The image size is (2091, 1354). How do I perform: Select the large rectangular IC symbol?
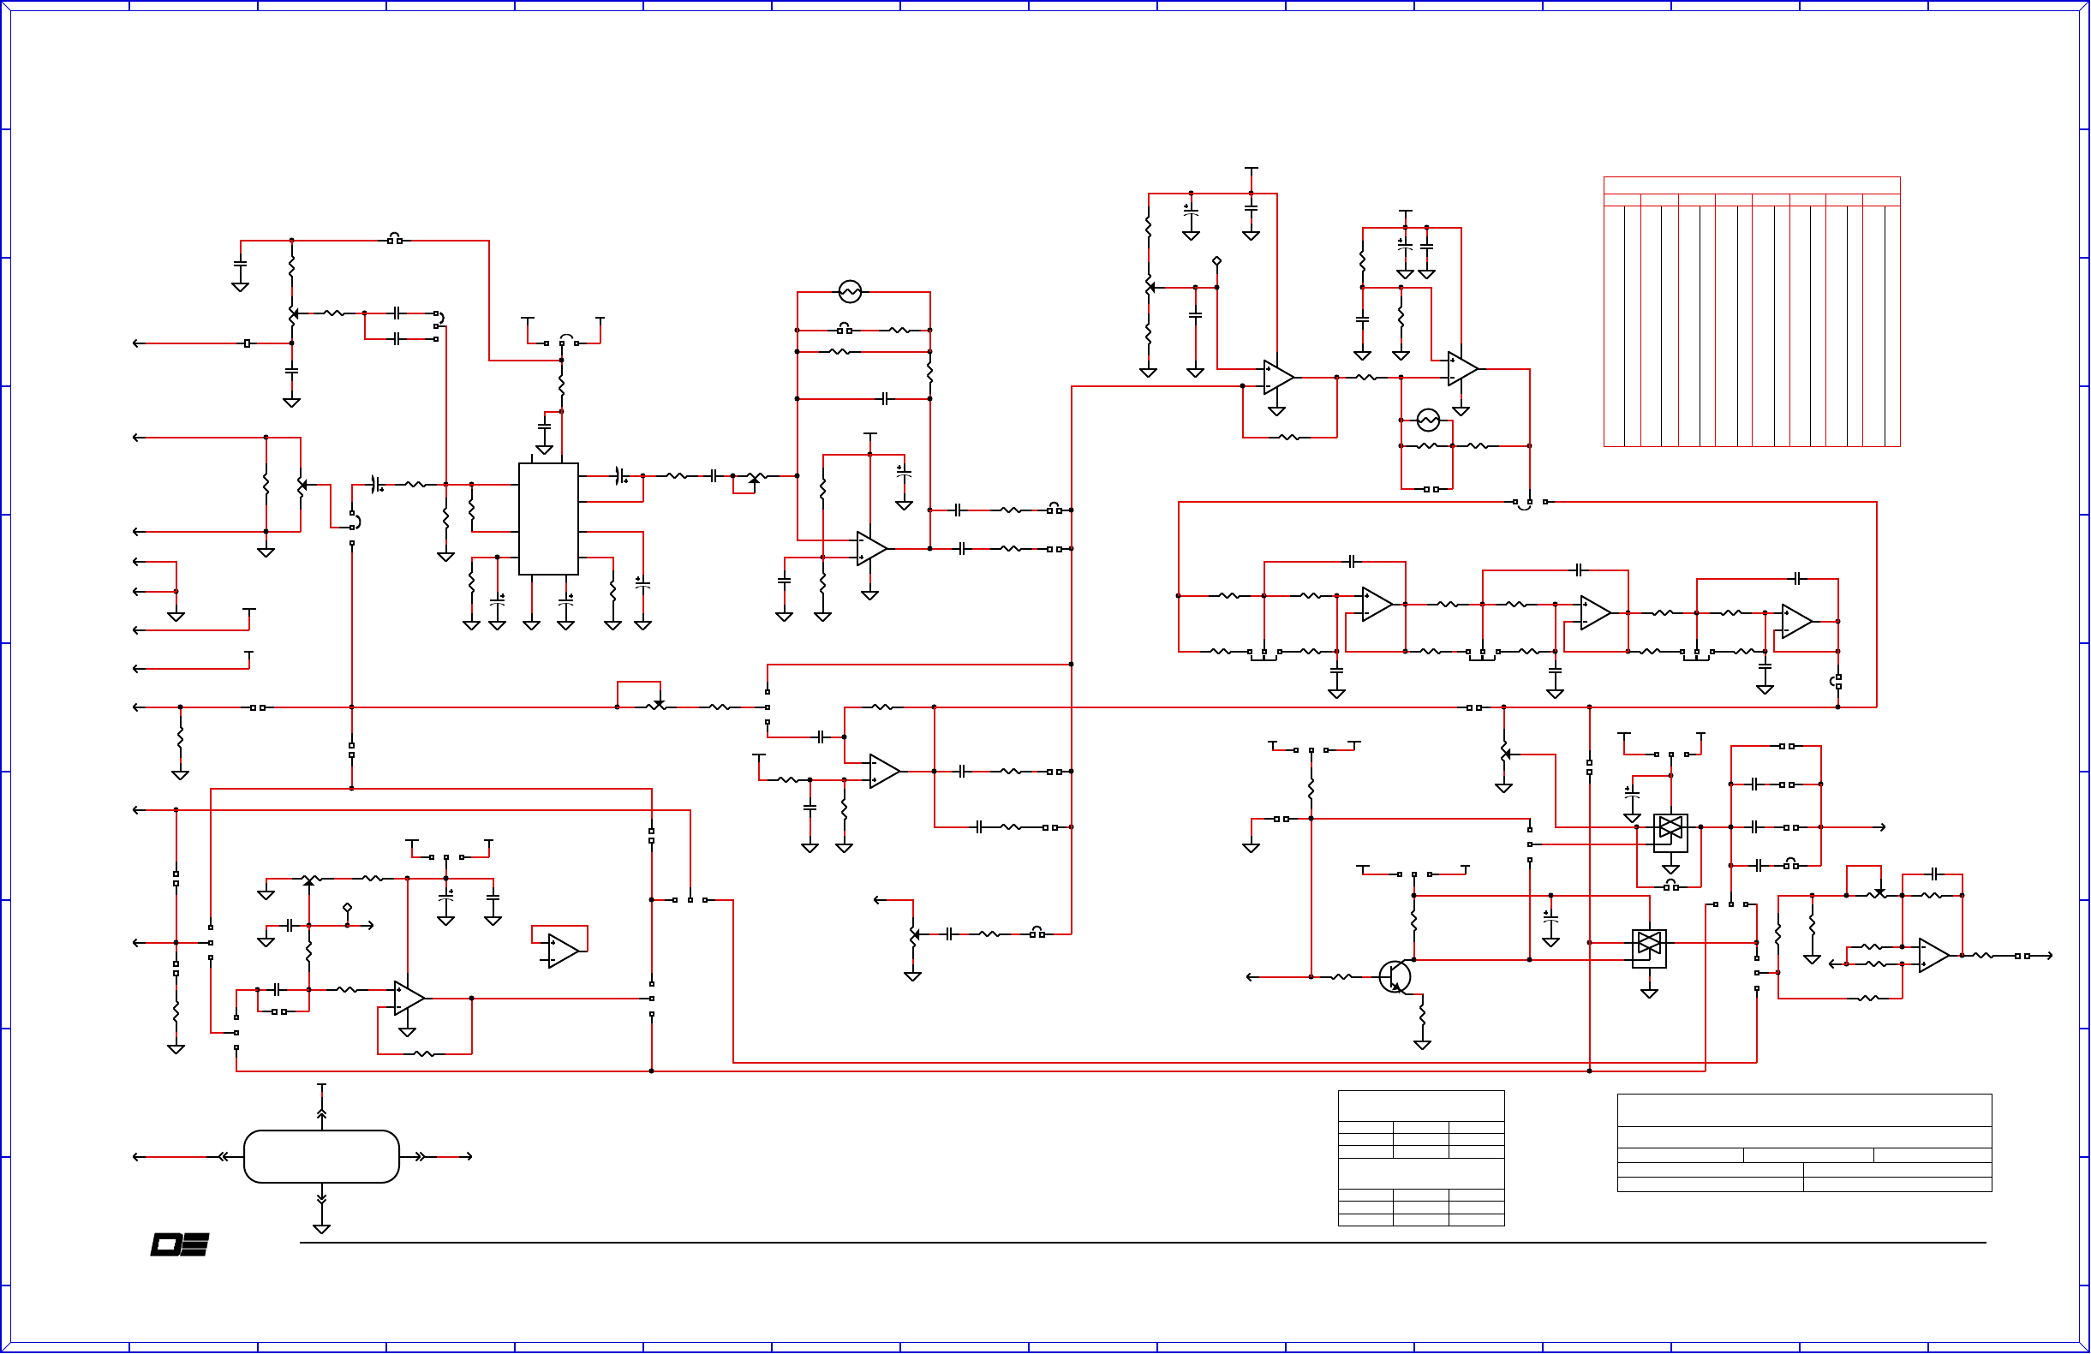coord(548,519)
